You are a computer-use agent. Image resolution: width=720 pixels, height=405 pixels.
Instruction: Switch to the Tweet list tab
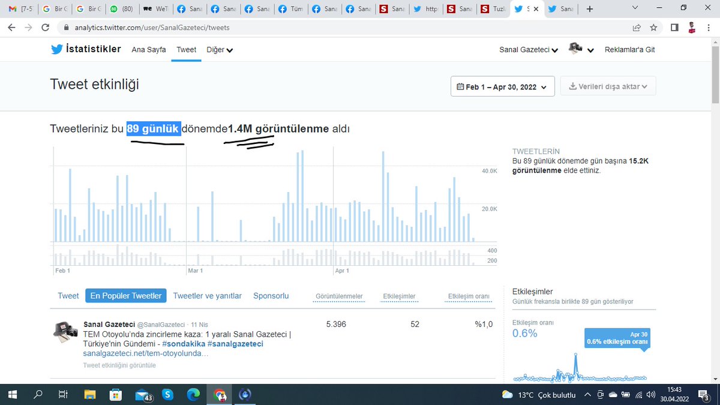(68, 296)
